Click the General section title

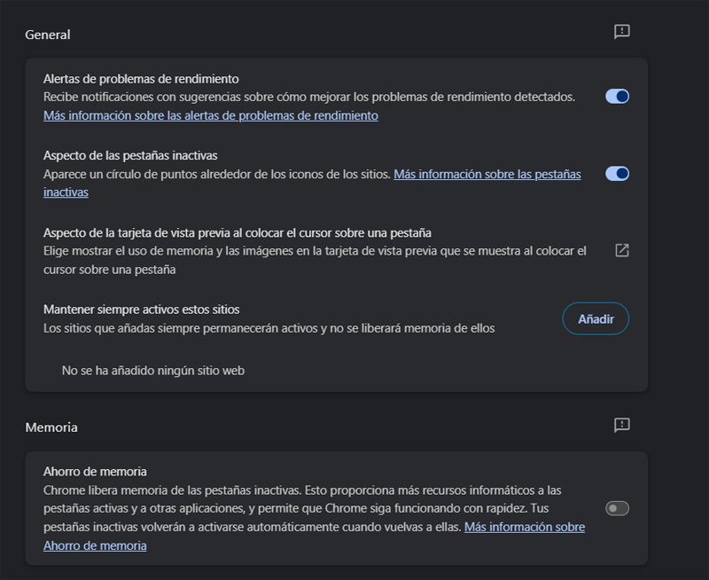click(48, 35)
